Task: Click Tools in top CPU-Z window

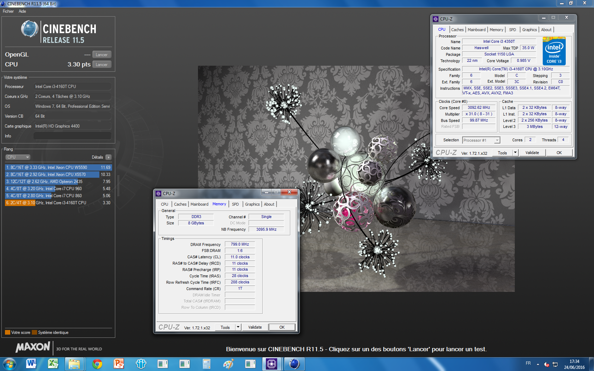Action: point(502,153)
